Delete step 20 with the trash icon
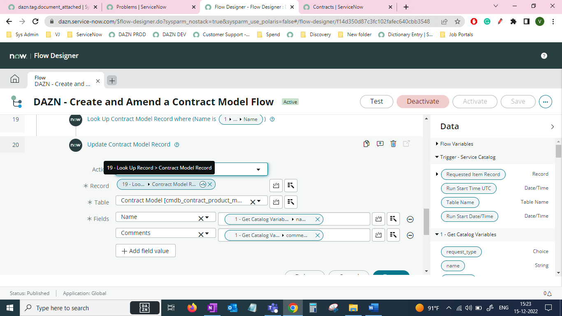The width and height of the screenshot is (562, 316). 393,144
